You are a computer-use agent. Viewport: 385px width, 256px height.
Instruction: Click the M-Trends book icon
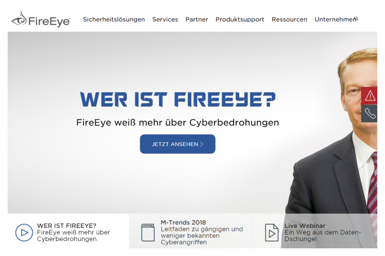point(148,232)
